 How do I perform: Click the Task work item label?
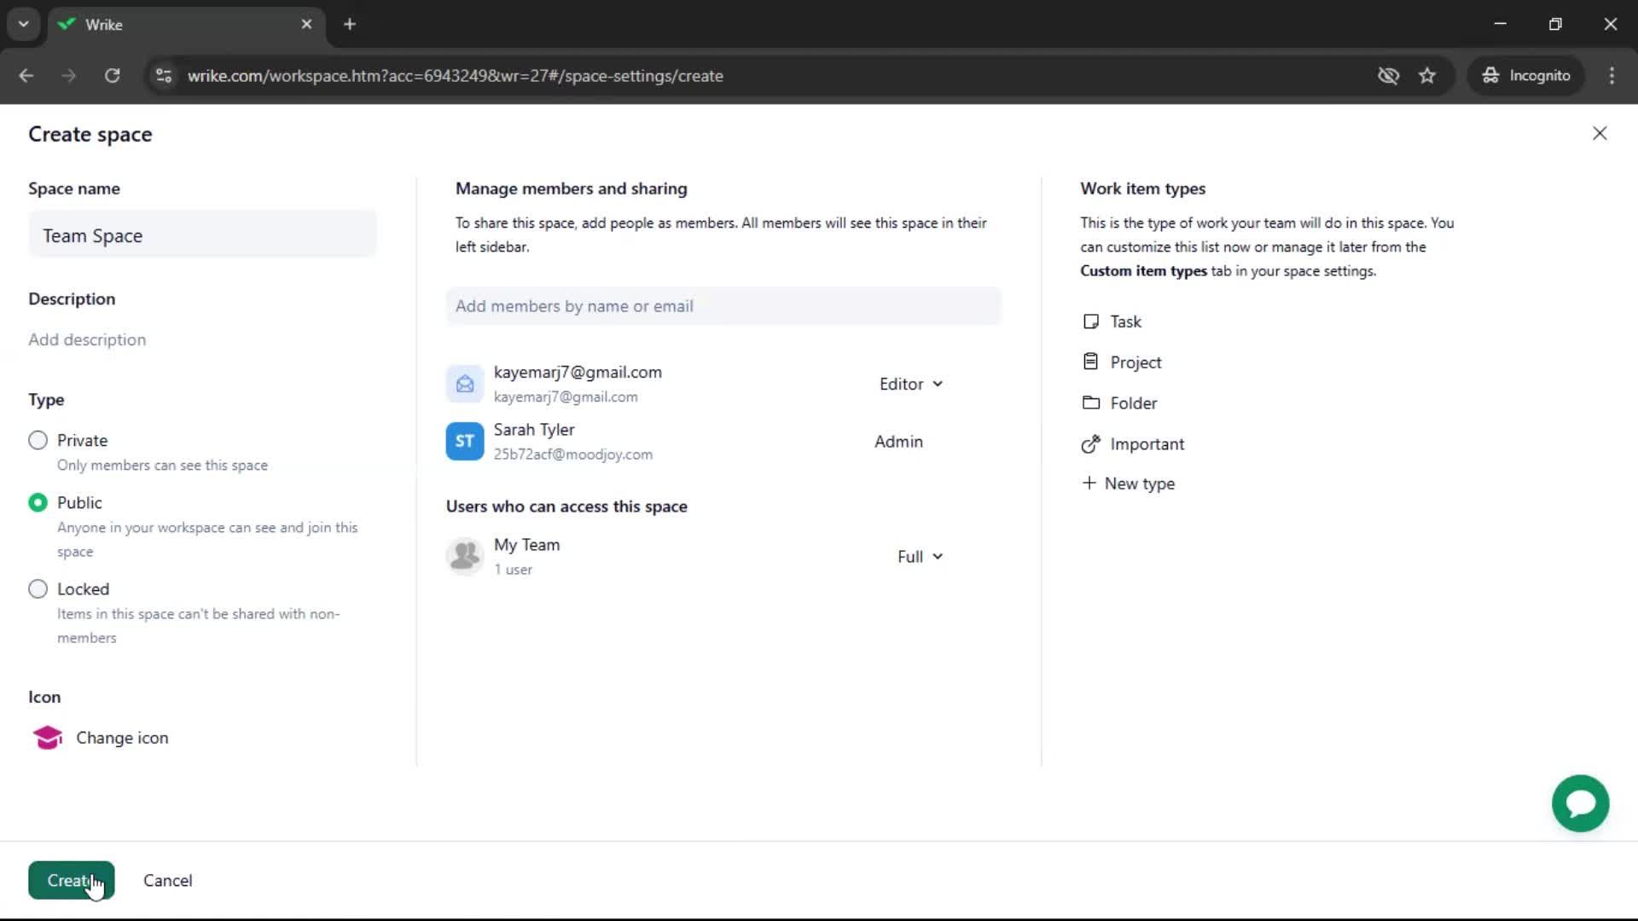(1125, 321)
